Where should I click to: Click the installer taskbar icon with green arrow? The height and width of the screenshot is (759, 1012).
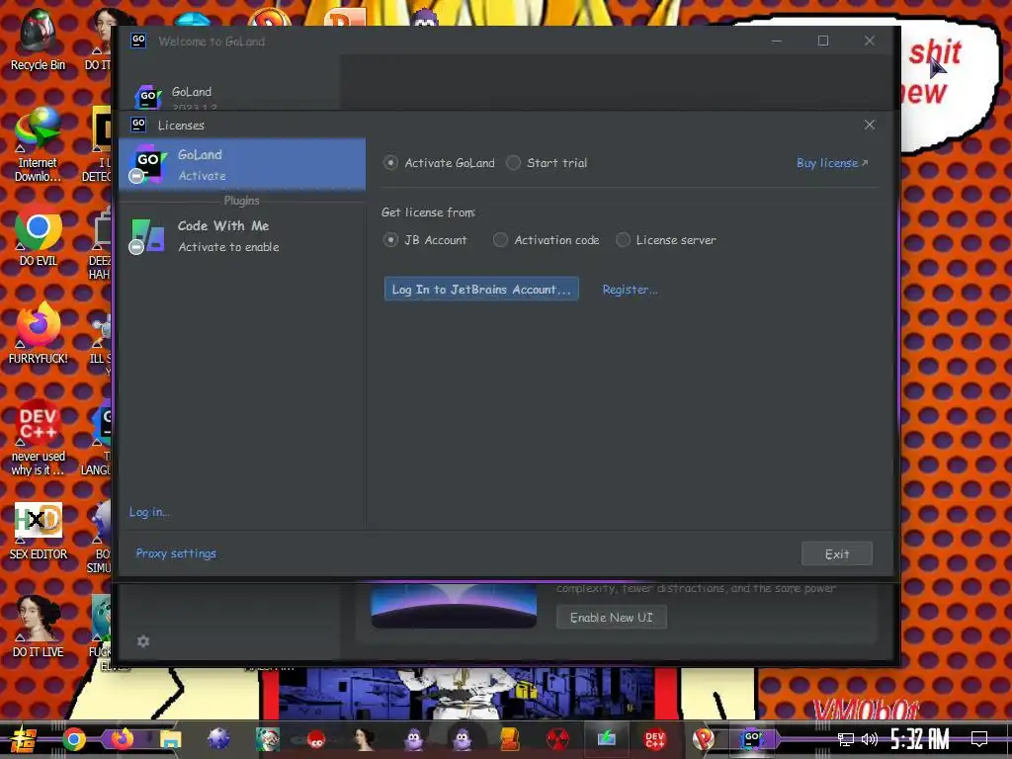point(606,739)
